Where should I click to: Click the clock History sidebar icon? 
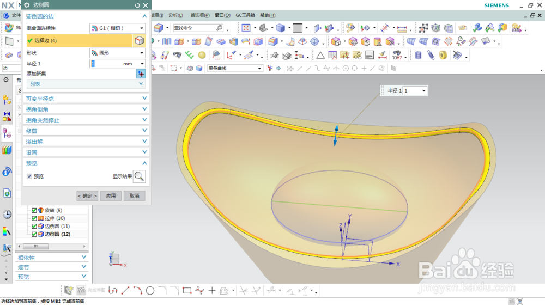coord(7,214)
